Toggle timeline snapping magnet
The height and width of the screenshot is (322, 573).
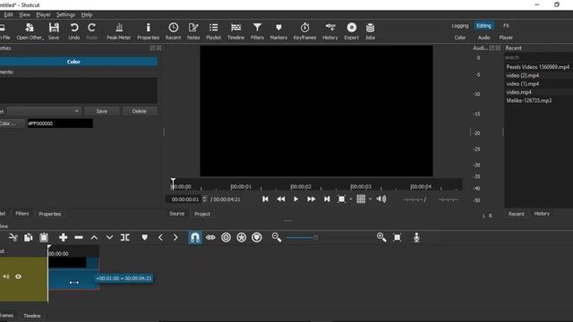pos(195,238)
